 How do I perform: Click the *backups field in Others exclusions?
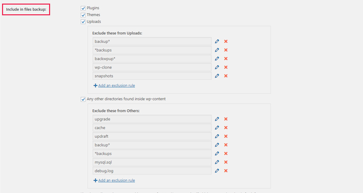pos(152,154)
